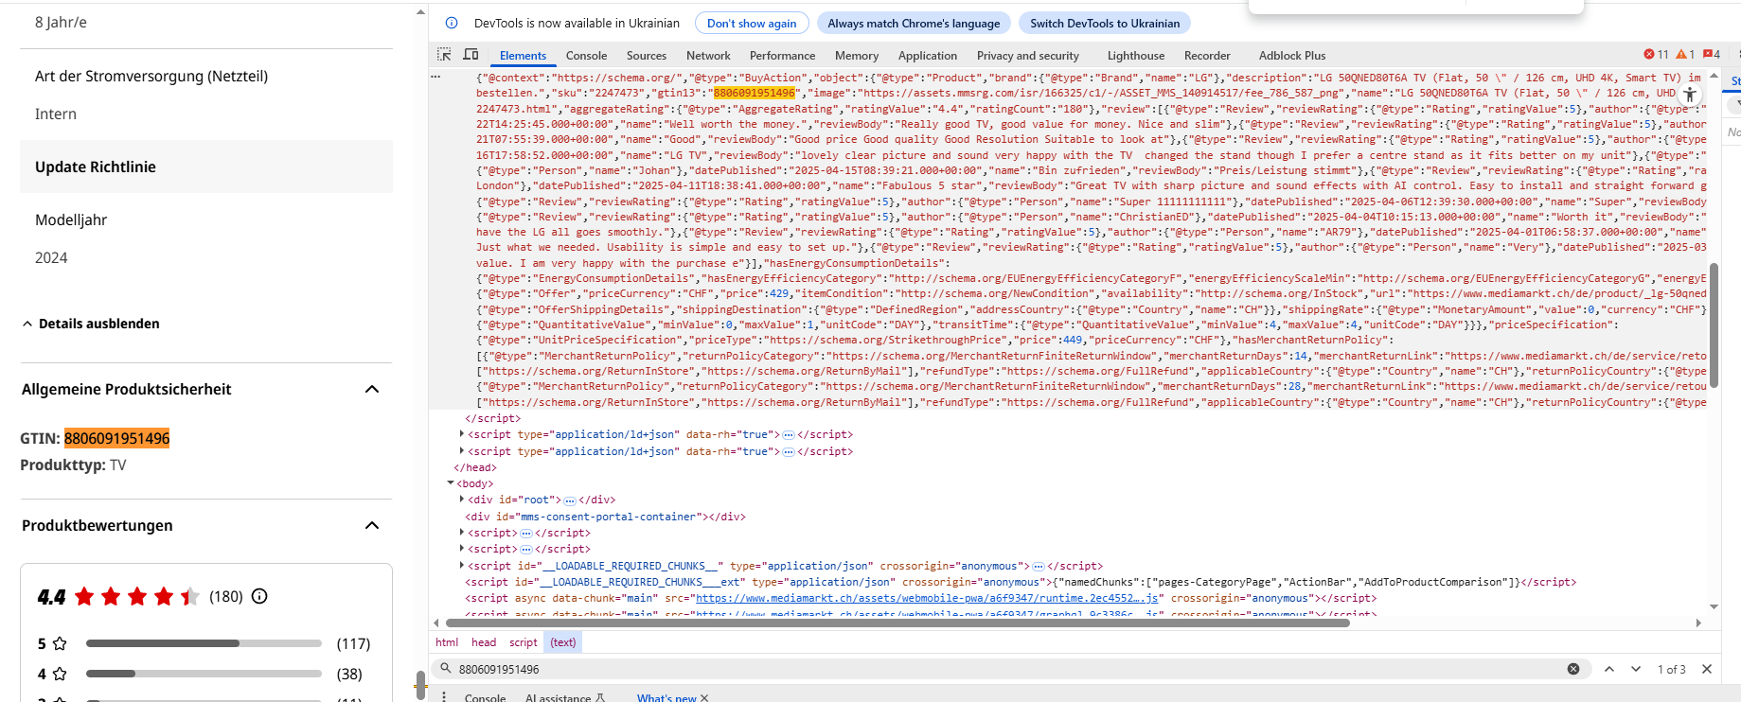Open the Recorder tab
1741x702 pixels.
tap(1207, 56)
